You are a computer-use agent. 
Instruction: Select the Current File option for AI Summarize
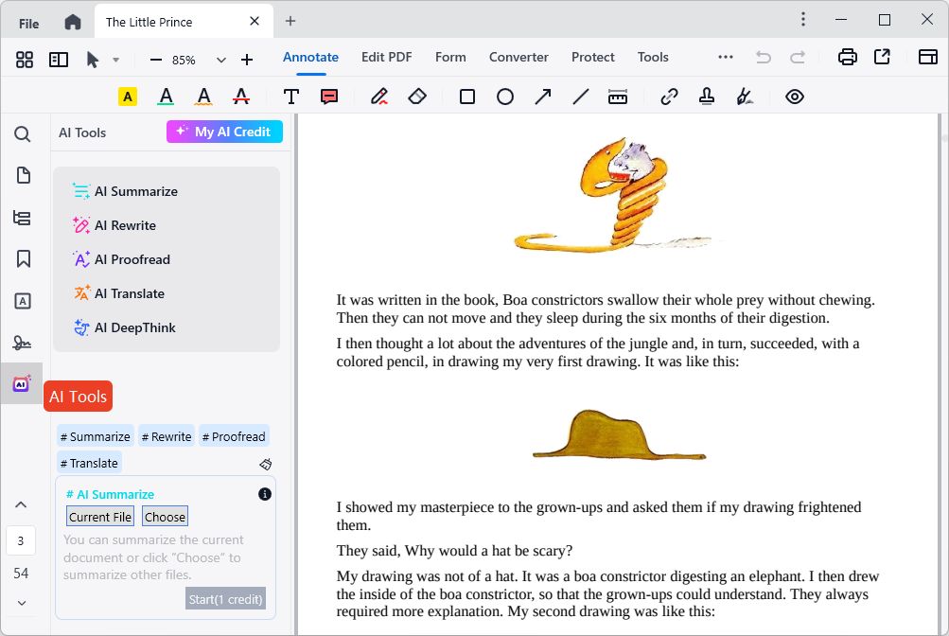(x=99, y=517)
